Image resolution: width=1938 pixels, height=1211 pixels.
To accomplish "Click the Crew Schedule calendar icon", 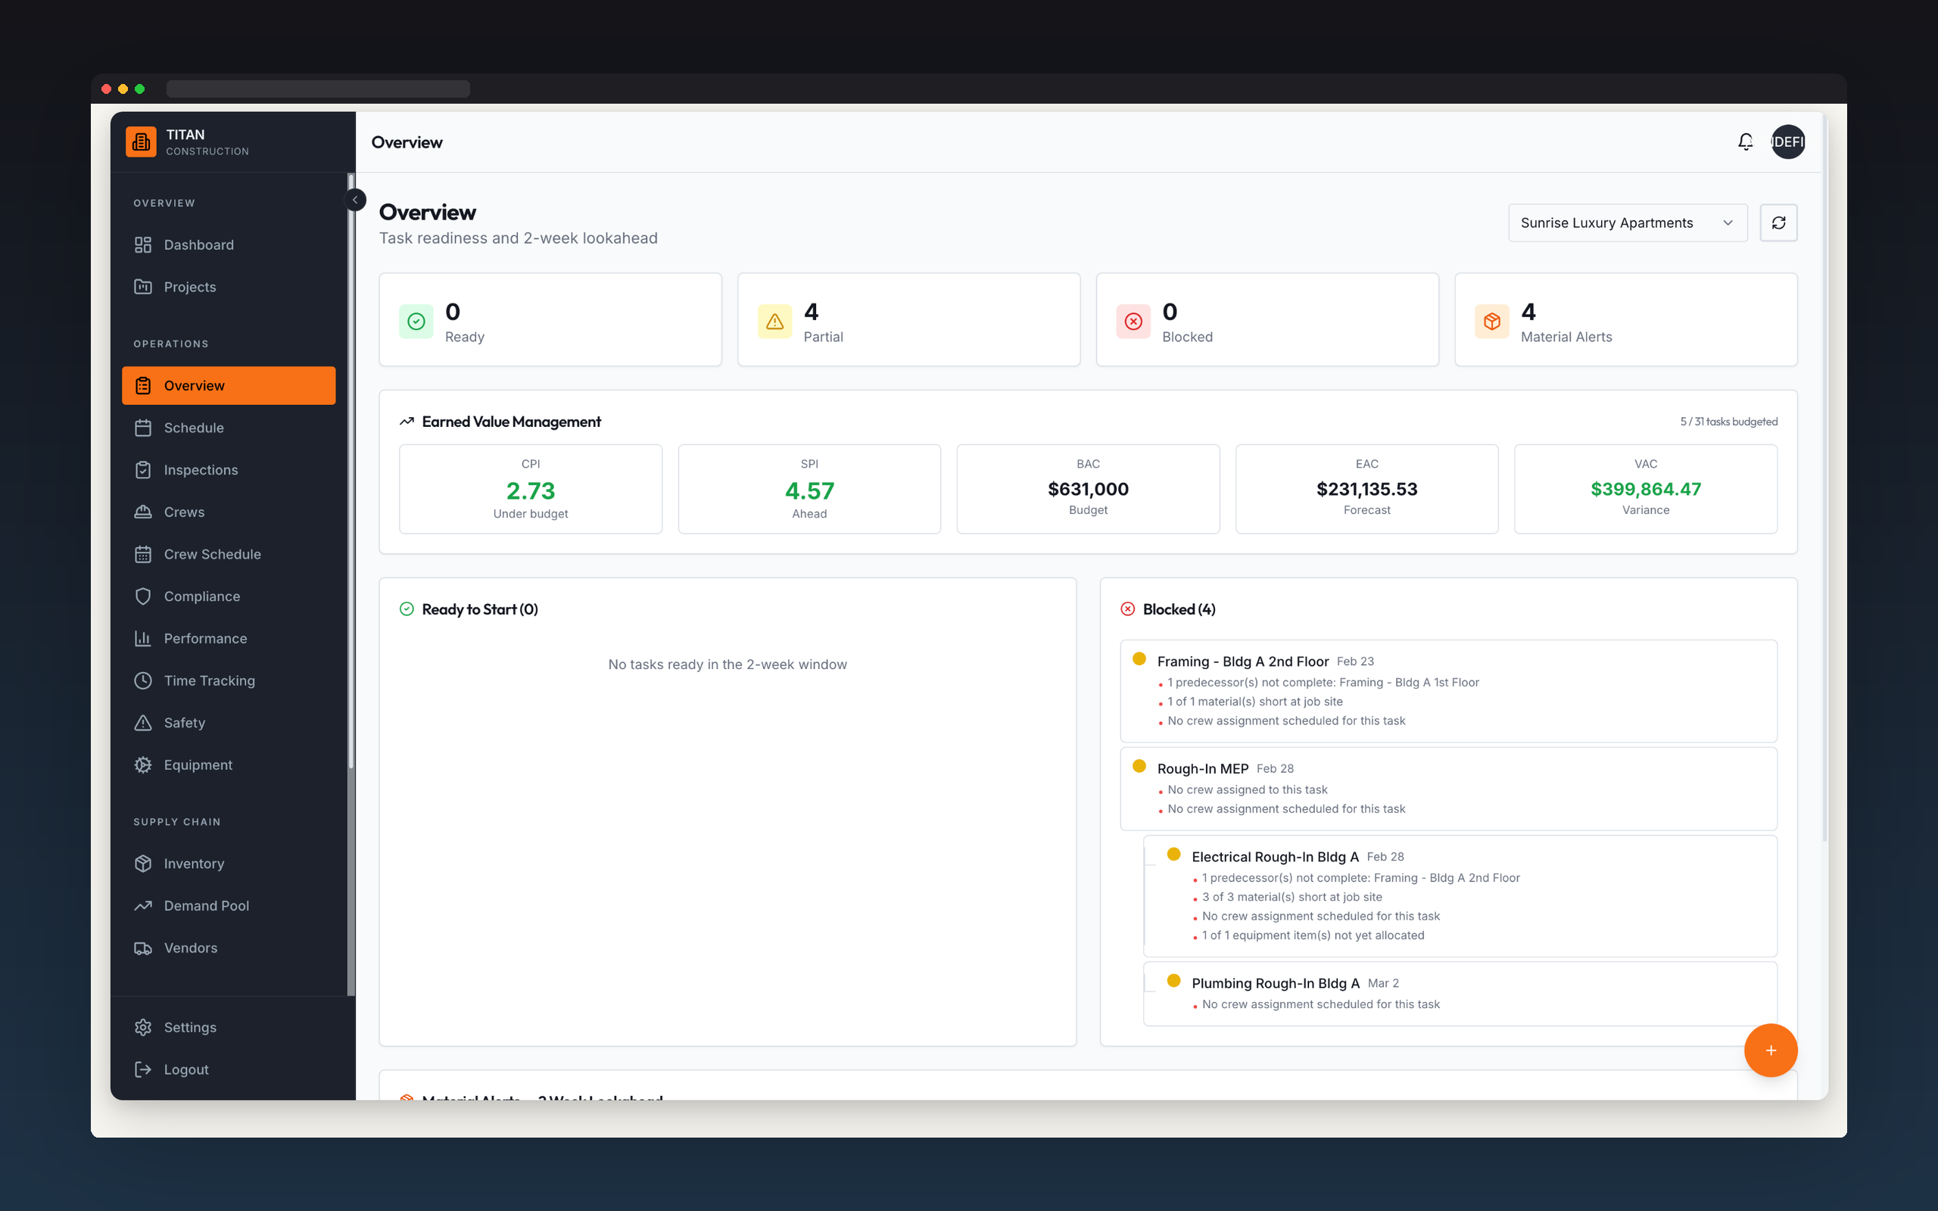I will [x=143, y=554].
